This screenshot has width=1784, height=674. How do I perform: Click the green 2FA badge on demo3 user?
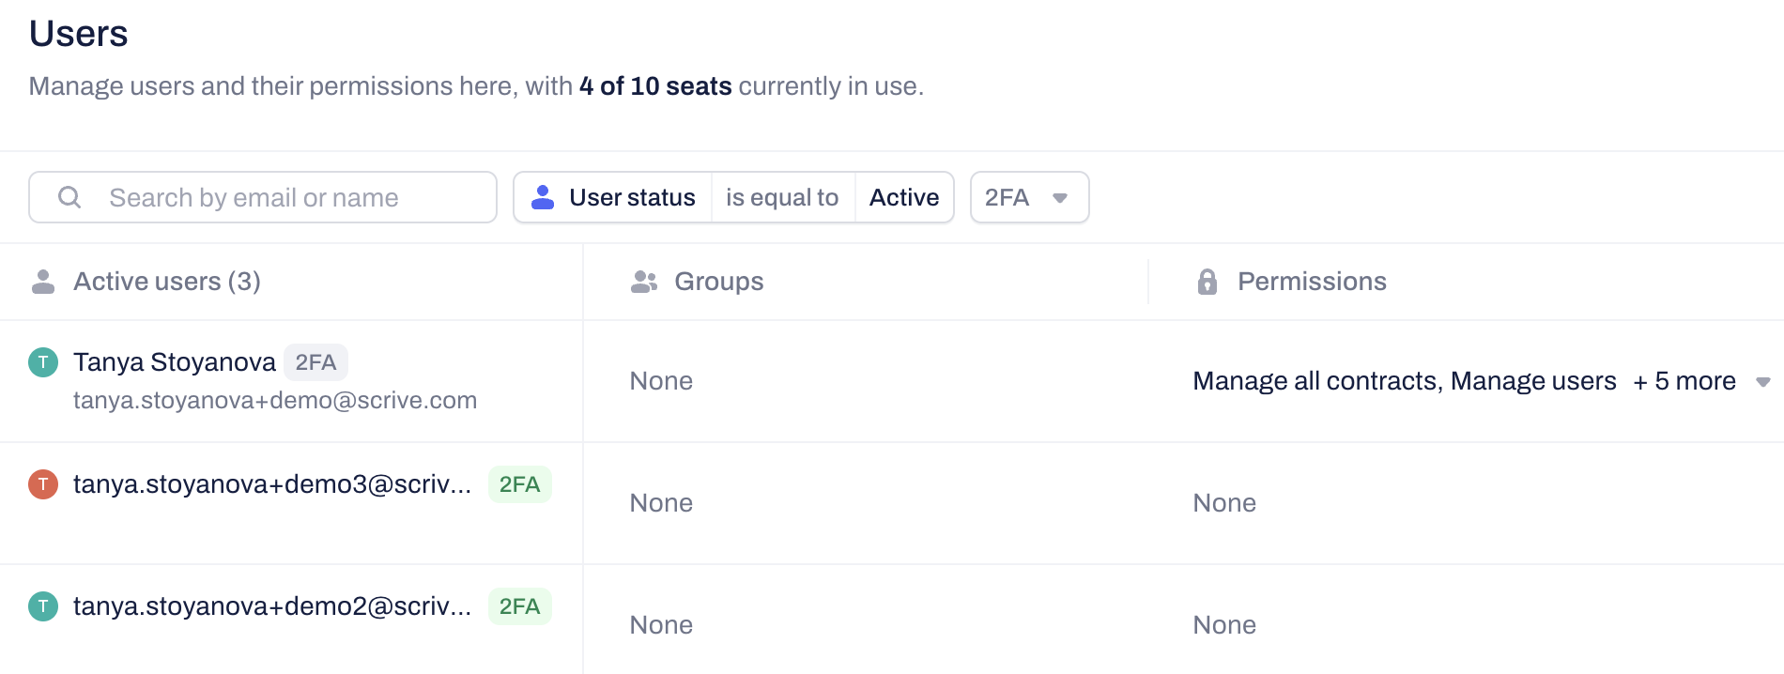[519, 484]
